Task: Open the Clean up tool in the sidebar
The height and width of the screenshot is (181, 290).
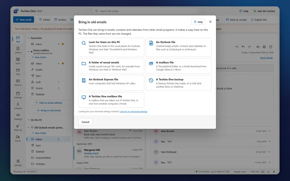Action: coord(18,128)
